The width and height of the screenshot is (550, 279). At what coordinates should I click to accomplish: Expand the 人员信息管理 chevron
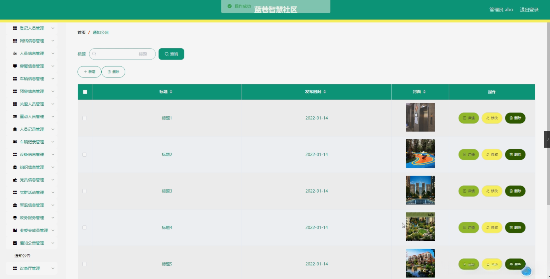pos(53,54)
